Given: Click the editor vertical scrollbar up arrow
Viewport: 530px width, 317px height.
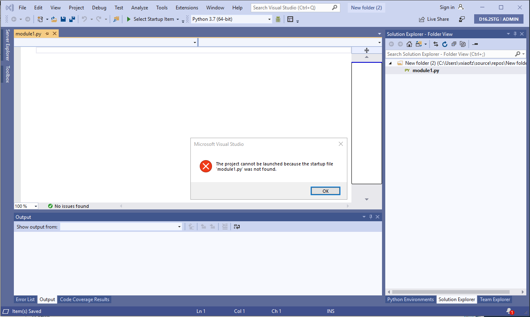Looking at the screenshot, I should pyautogui.click(x=367, y=57).
